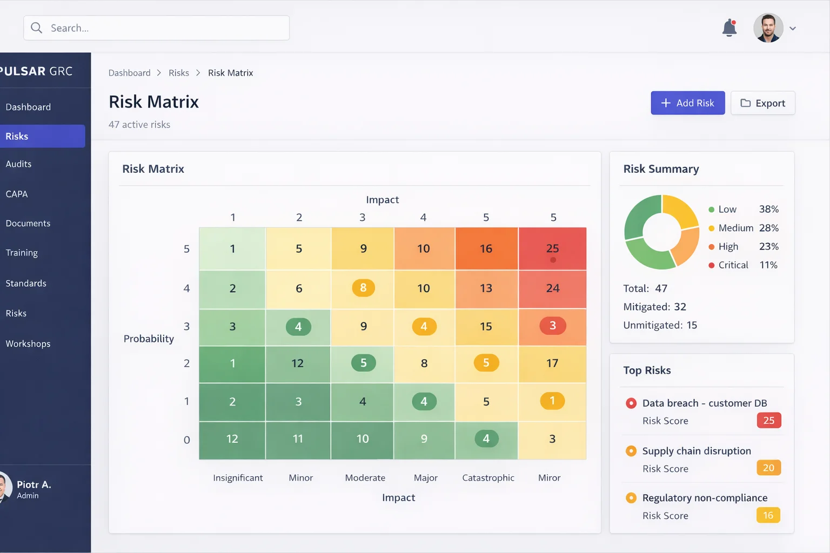This screenshot has height=553, width=830.
Task: Click the red status icon beside Data breach
Action: tap(631, 403)
